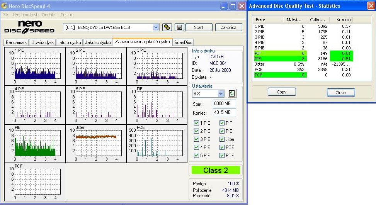The height and width of the screenshot is (205, 376).
Task: Open the Pomoc menu
Action: 67,15
